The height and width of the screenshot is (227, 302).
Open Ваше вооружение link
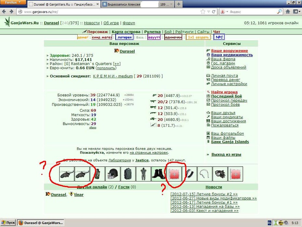click(x=229, y=51)
